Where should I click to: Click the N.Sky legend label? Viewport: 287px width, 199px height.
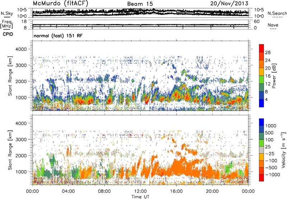coord(7,13)
